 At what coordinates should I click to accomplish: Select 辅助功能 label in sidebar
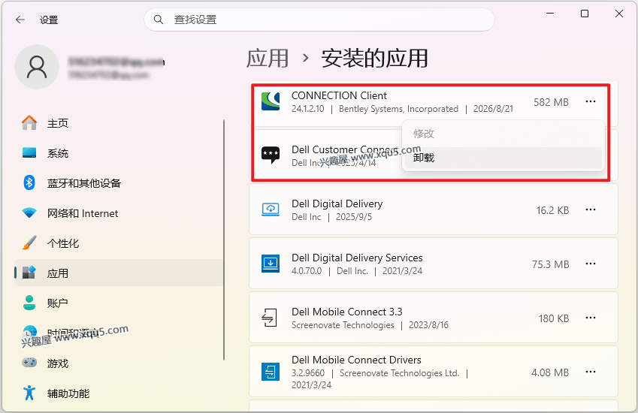pos(68,393)
